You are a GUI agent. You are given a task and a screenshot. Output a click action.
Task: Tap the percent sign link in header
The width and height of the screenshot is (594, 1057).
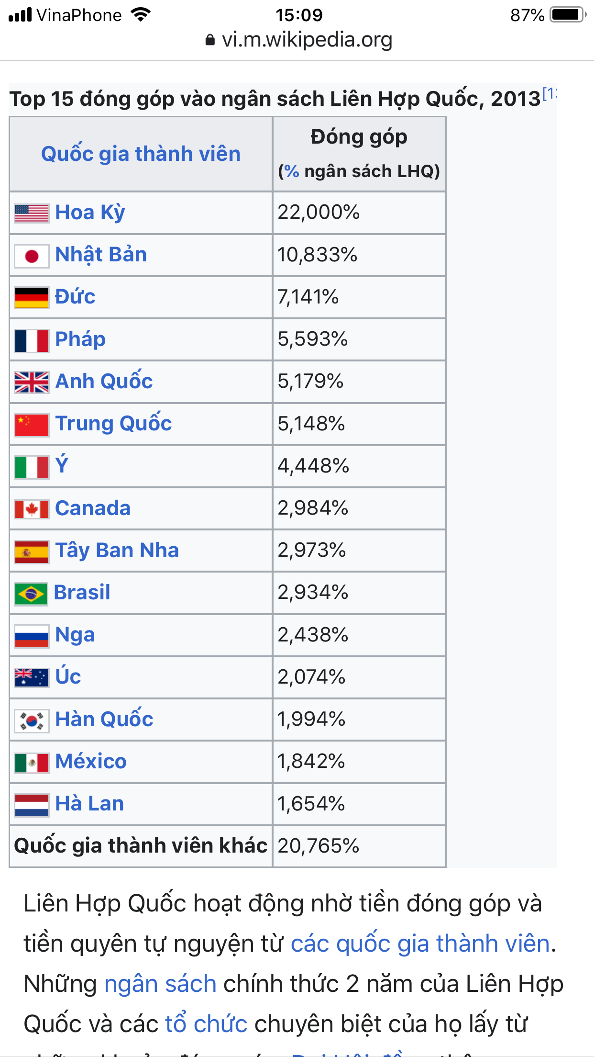pyautogui.click(x=292, y=171)
